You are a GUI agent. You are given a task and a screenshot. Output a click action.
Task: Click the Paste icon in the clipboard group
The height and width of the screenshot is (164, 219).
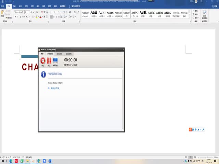tap(3, 14)
